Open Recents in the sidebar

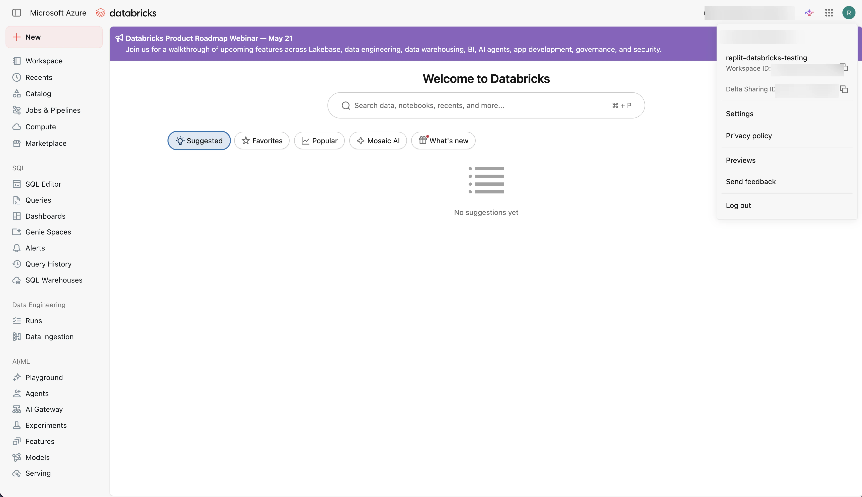pyautogui.click(x=54, y=77)
